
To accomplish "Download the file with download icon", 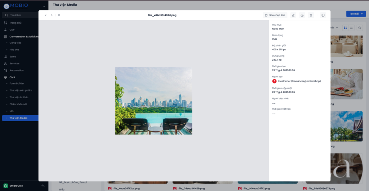I will (x=302, y=15).
